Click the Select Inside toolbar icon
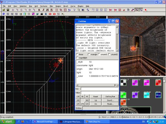Viewport: 166px width, 124px height. click(x=52, y=10)
